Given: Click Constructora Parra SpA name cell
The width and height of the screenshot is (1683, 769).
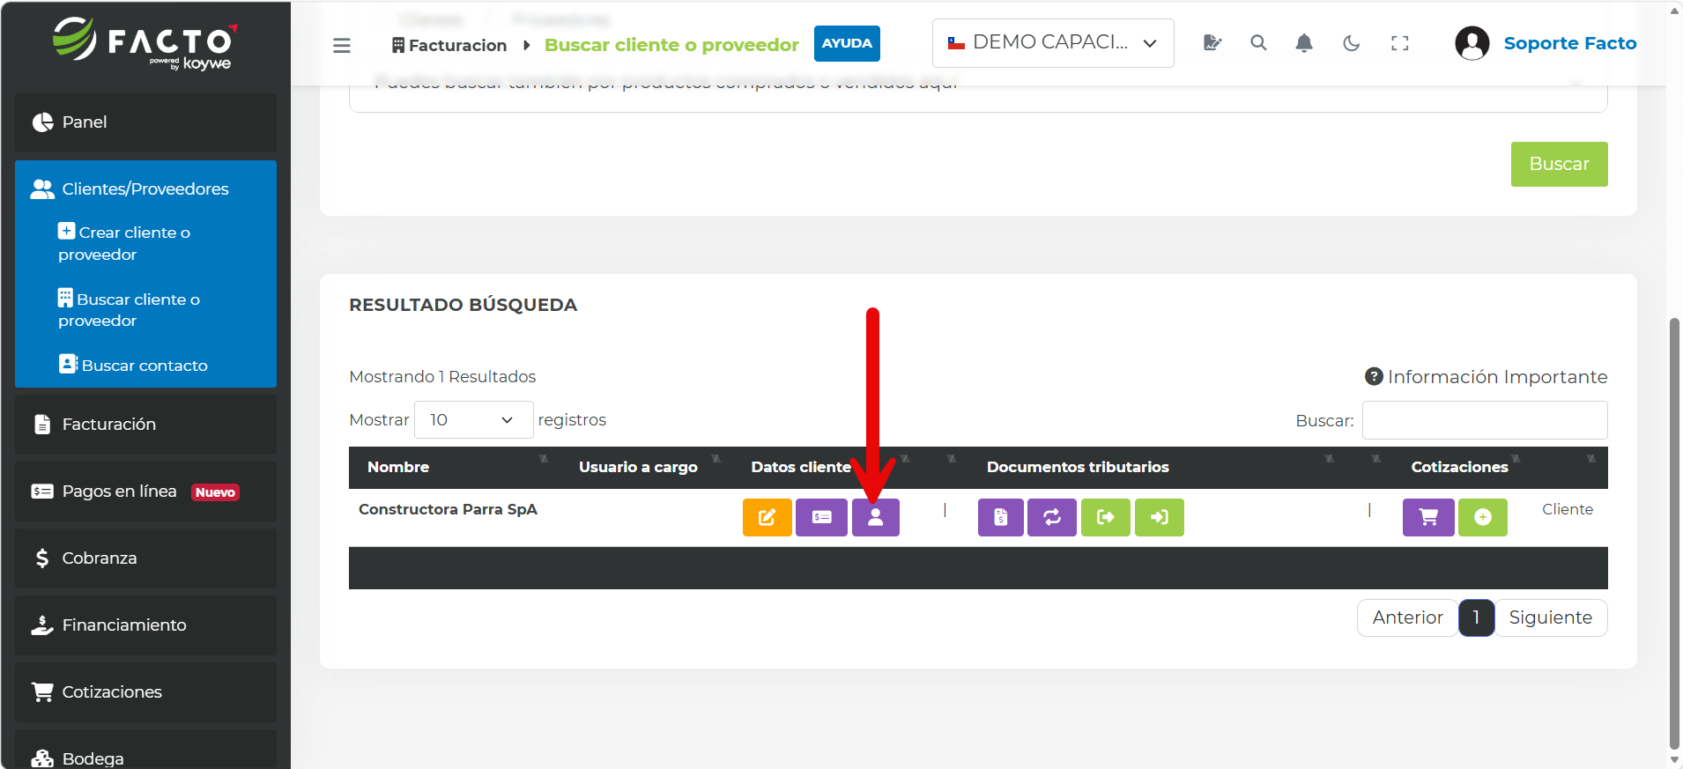Looking at the screenshot, I should point(448,509).
